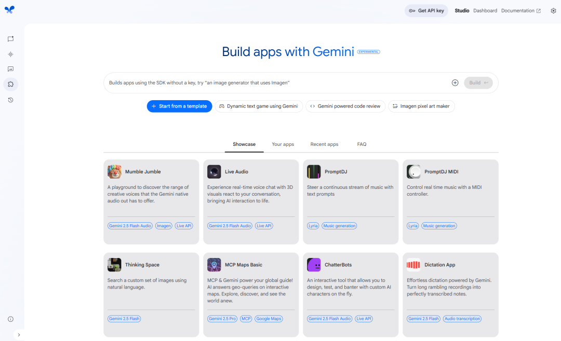Open the Chat icon in left sidebar
The image size is (561, 341).
pyautogui.click(x=11, y=39)
